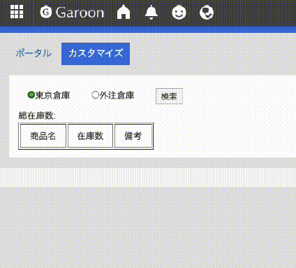Screen dimensions: 296x268
Task: Click the Garoon logo
Action: 72,12
